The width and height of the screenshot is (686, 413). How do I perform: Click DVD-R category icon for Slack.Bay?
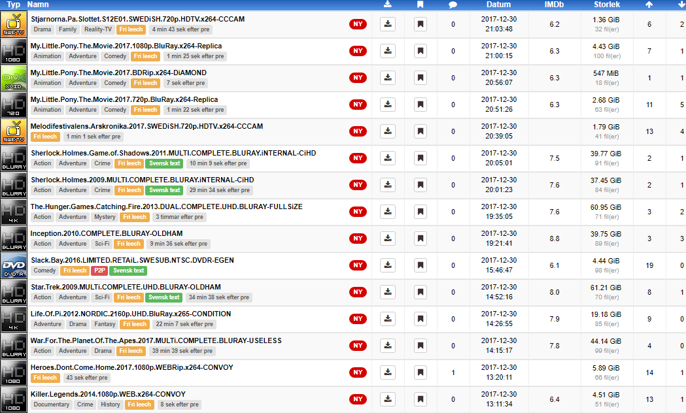(x=14, y=266)
